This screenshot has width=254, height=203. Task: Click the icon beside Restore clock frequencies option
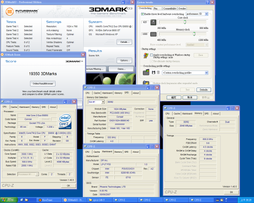[146, 83]
